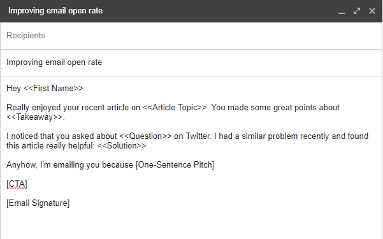Place cursor on <<Article Topic>> placeholder
Image resolution: width=383 pixels, height=239 pixels.
pyautogui.click(x=175, y=108)
